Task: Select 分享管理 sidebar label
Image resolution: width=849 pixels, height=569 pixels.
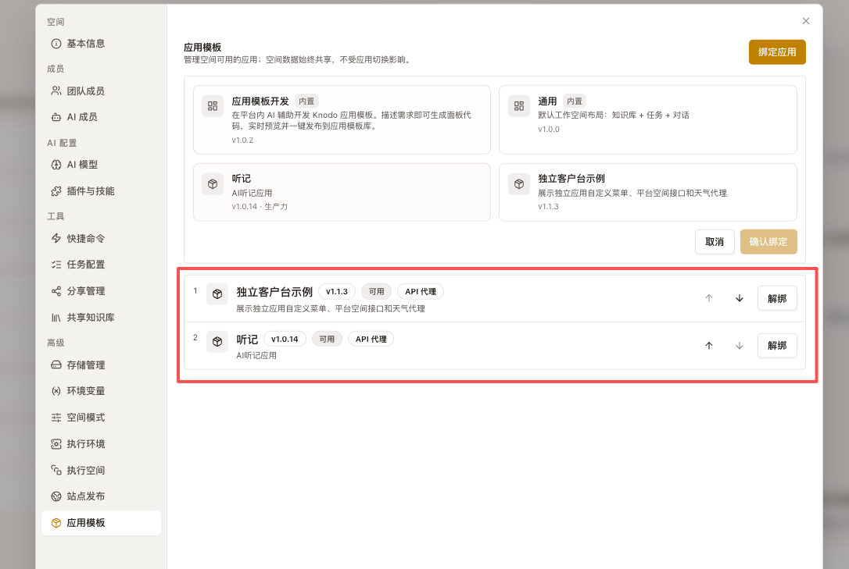Action: [x=85, y=290]
